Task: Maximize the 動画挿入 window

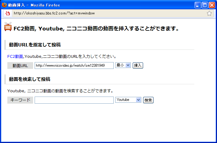Action: coord(205,5)
